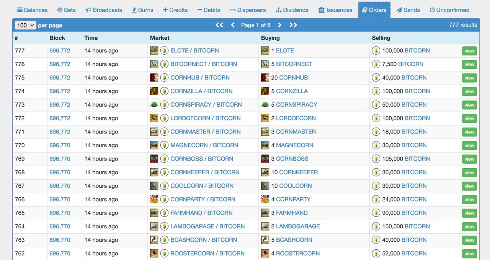Screen dimensions: 490x260
Task: Open the Issuances tab
Action: coord(335,10)
